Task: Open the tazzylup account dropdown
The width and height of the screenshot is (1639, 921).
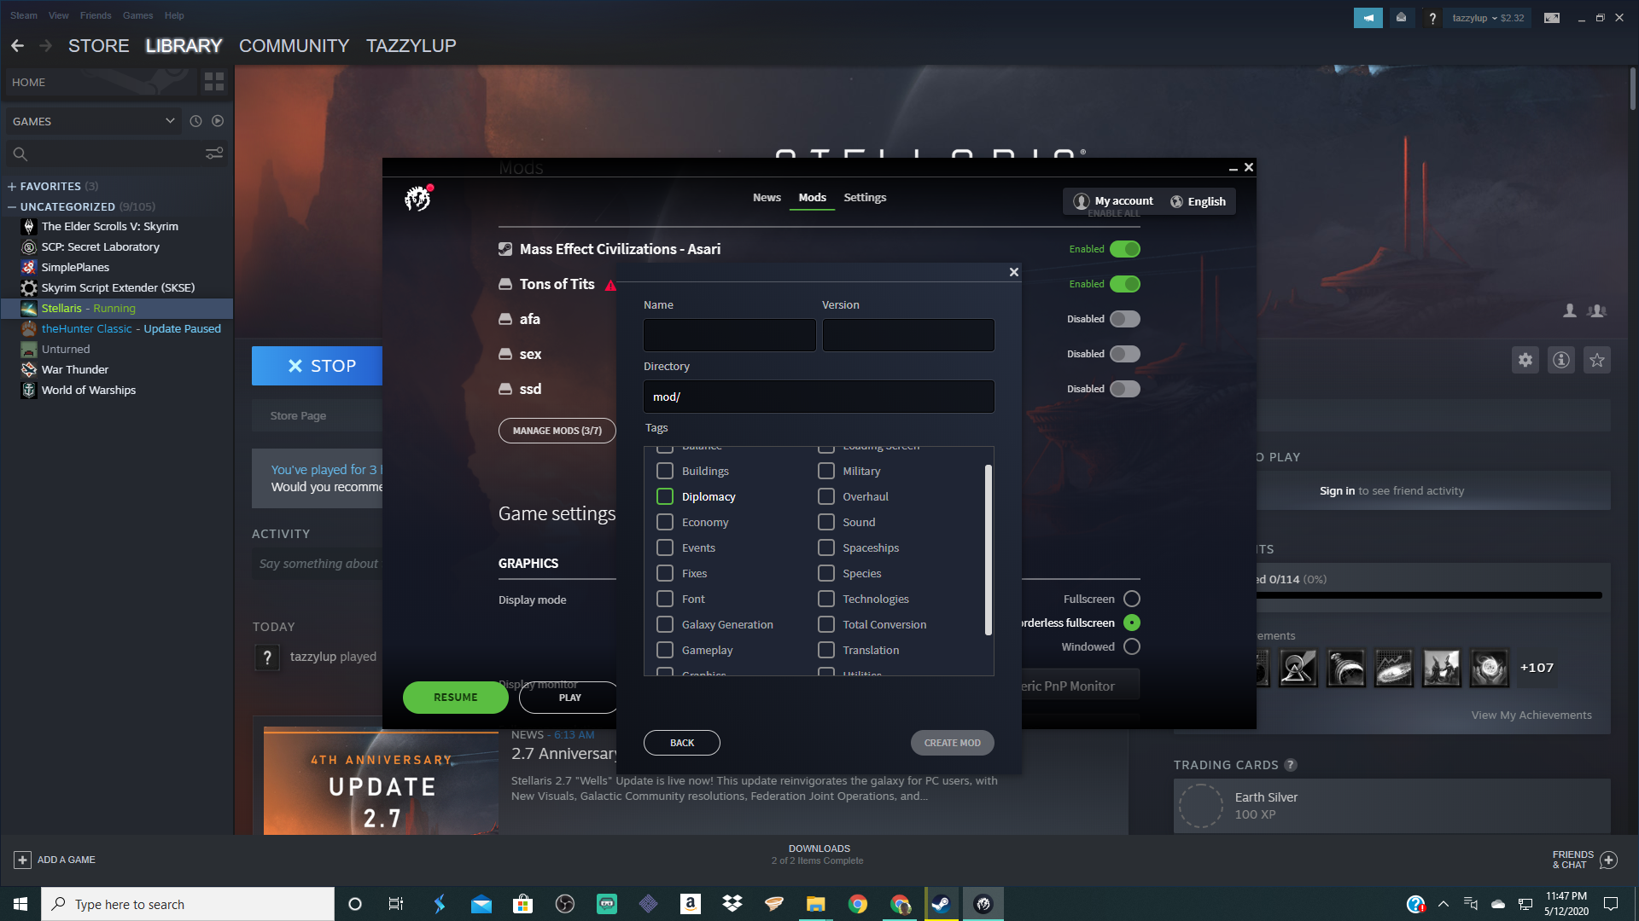Action: click(x=1488, y=18)
